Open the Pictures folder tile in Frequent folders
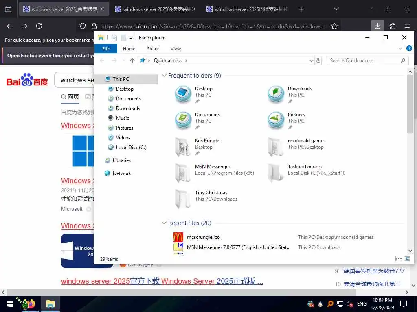The image size is (417, 312). coord(286,120)
